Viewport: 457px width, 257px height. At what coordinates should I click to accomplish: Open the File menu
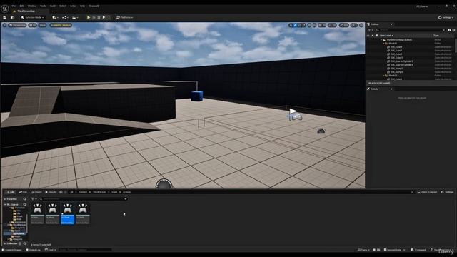[14, 6]
